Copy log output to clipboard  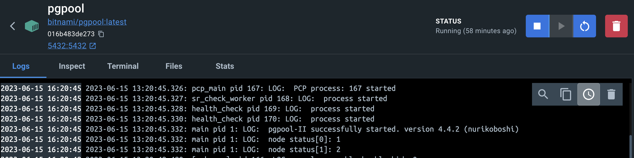pos(566,94)
